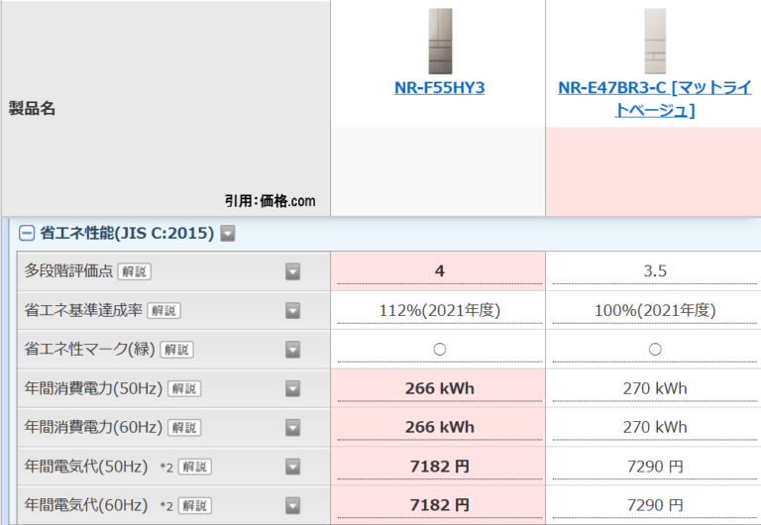
Task: Select 7290 円 in the 年間電気代(50Hz) row
Action: [653, 467]
